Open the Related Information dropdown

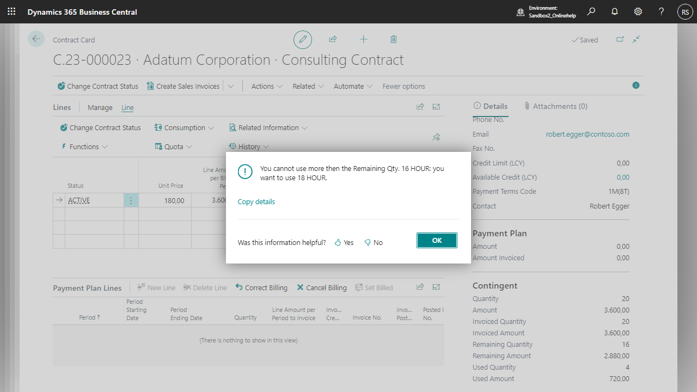click(268, 127)
